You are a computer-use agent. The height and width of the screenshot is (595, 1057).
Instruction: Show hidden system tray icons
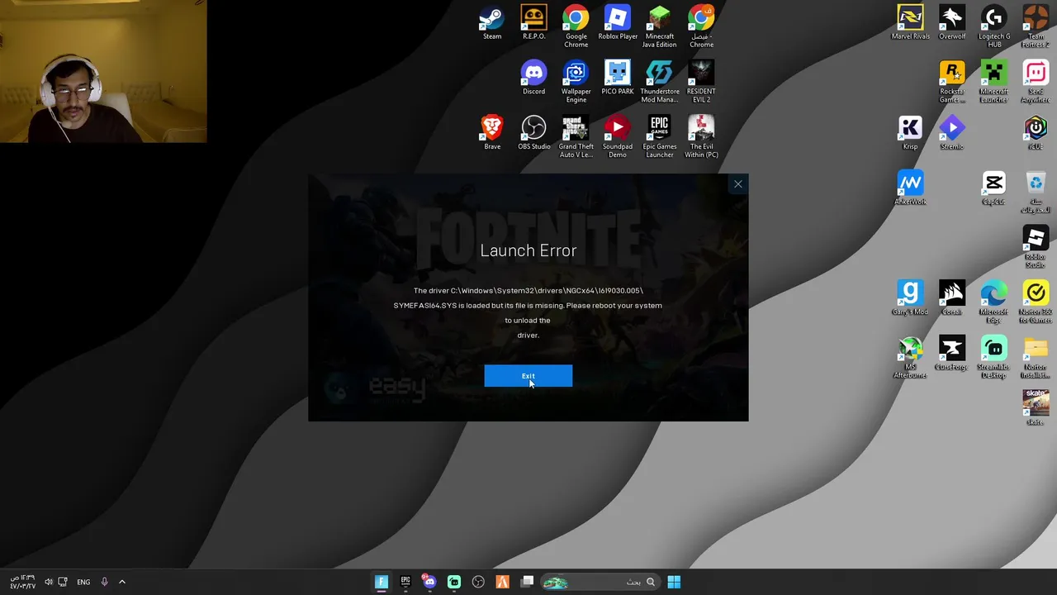click(122, 582)
